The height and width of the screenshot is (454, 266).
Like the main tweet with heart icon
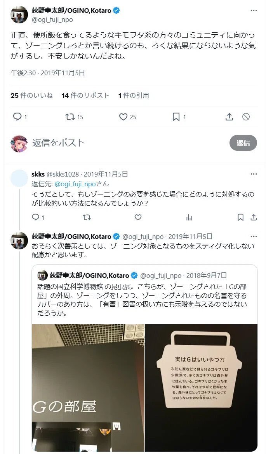point(123,117)
